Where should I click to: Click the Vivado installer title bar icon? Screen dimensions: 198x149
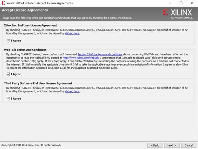(3, 3)
